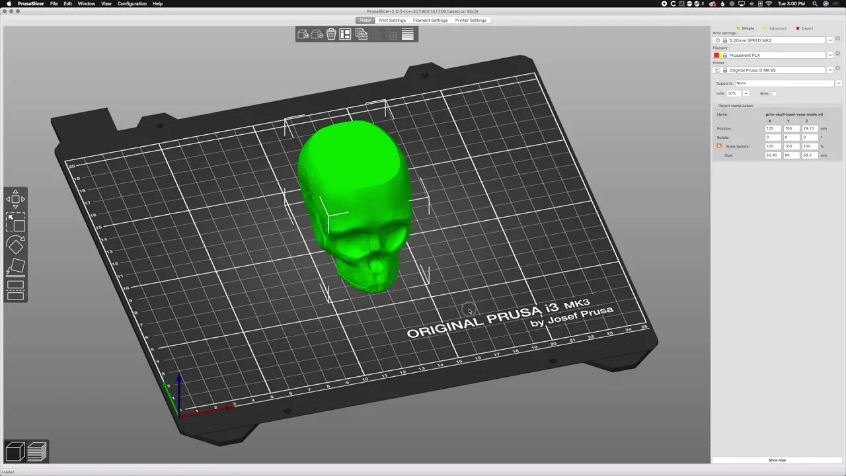
Task: Click the Delete all trash icon
Action: [x=331, y=34]
